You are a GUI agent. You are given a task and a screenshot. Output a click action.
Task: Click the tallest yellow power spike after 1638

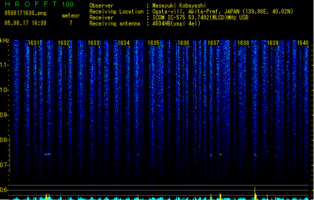[255, 193]
